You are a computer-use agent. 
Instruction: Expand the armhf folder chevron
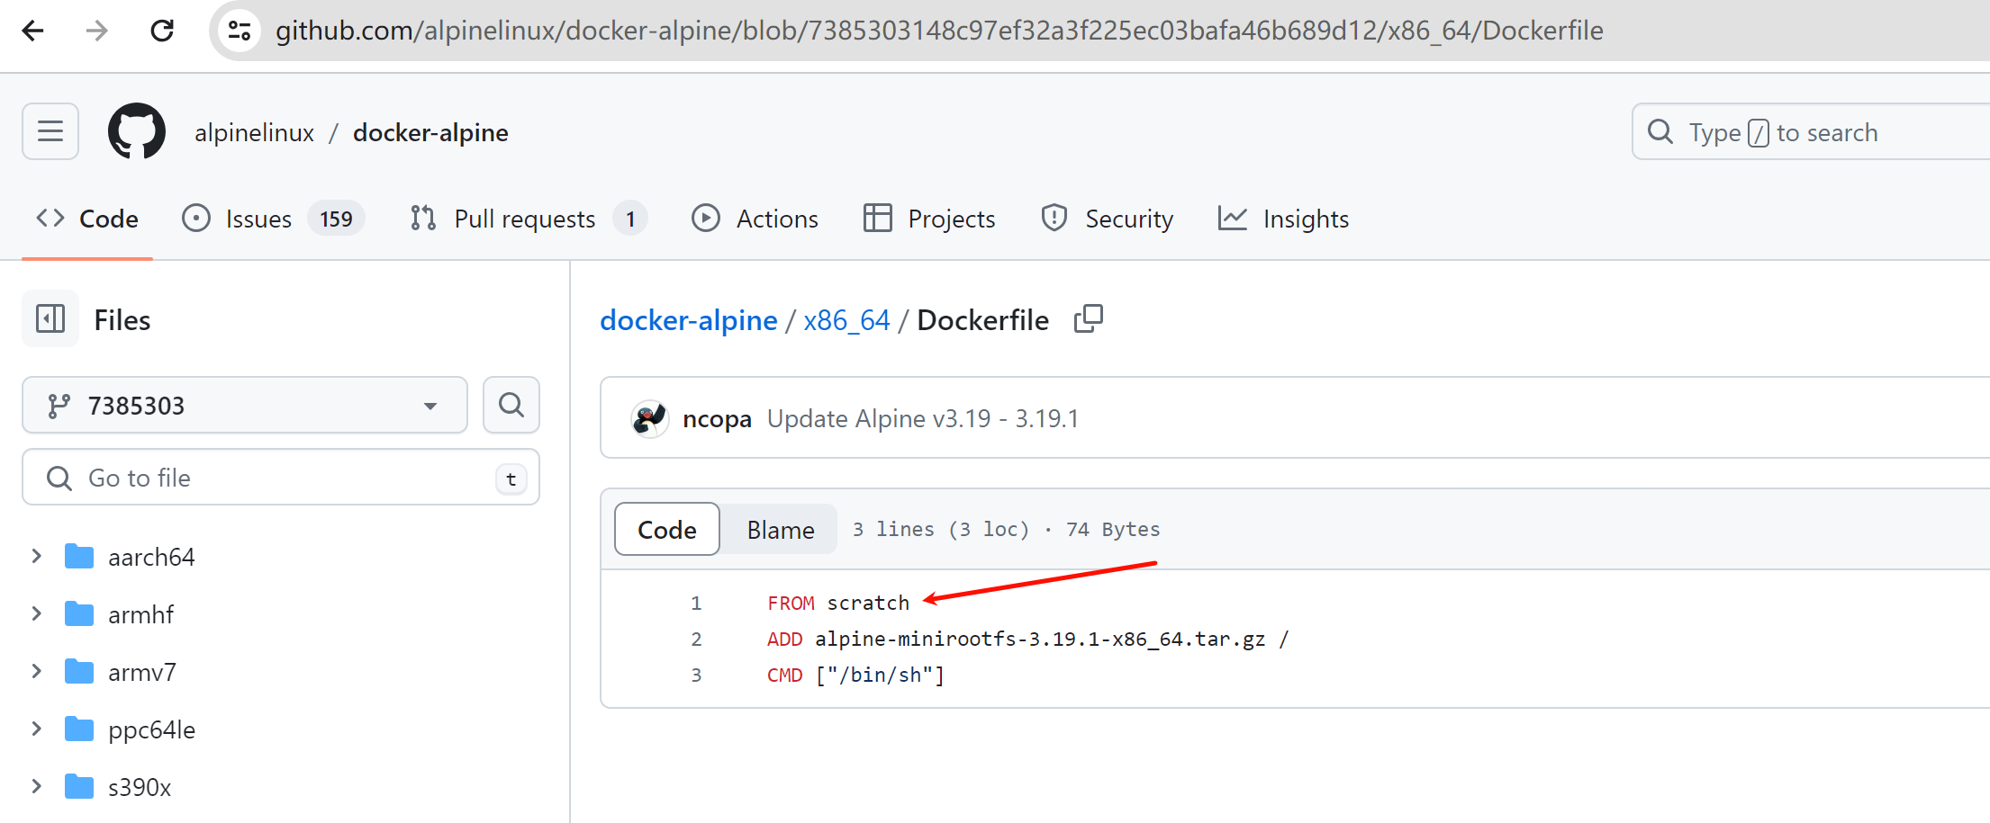[37, 614]
